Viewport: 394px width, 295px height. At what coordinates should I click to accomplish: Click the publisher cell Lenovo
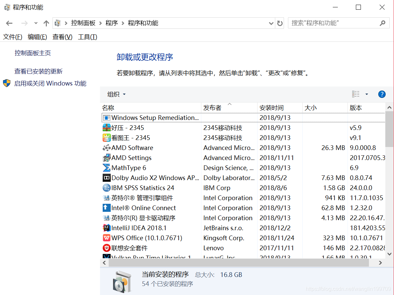click(x=214, y=248)
